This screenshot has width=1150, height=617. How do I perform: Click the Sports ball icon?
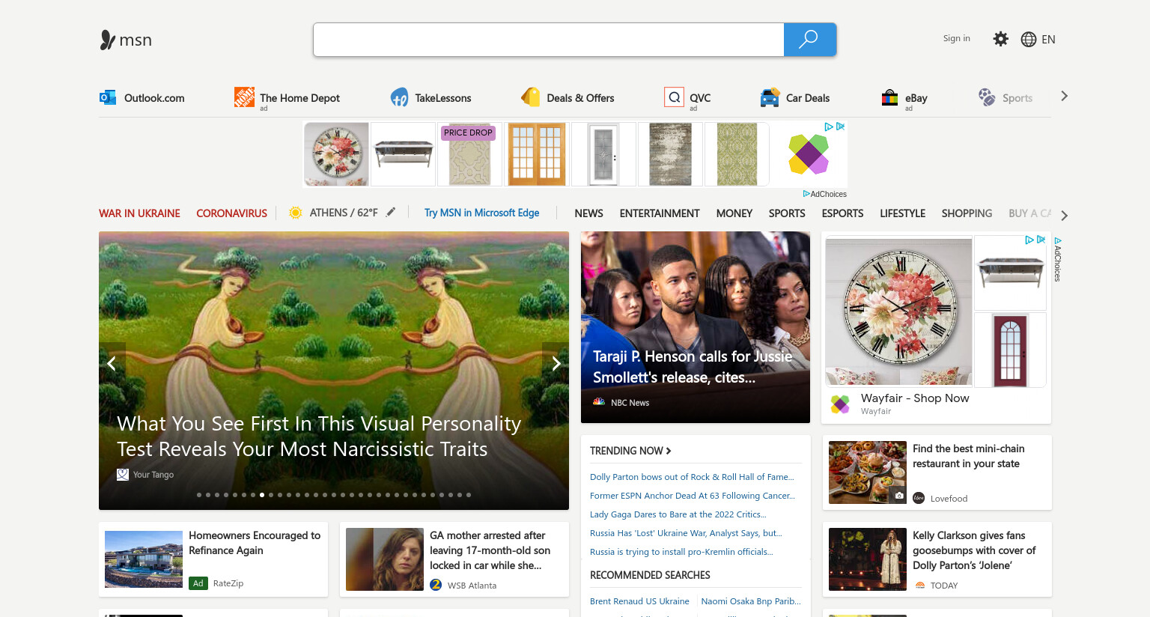pyautogui.click(x=987, y=97)
